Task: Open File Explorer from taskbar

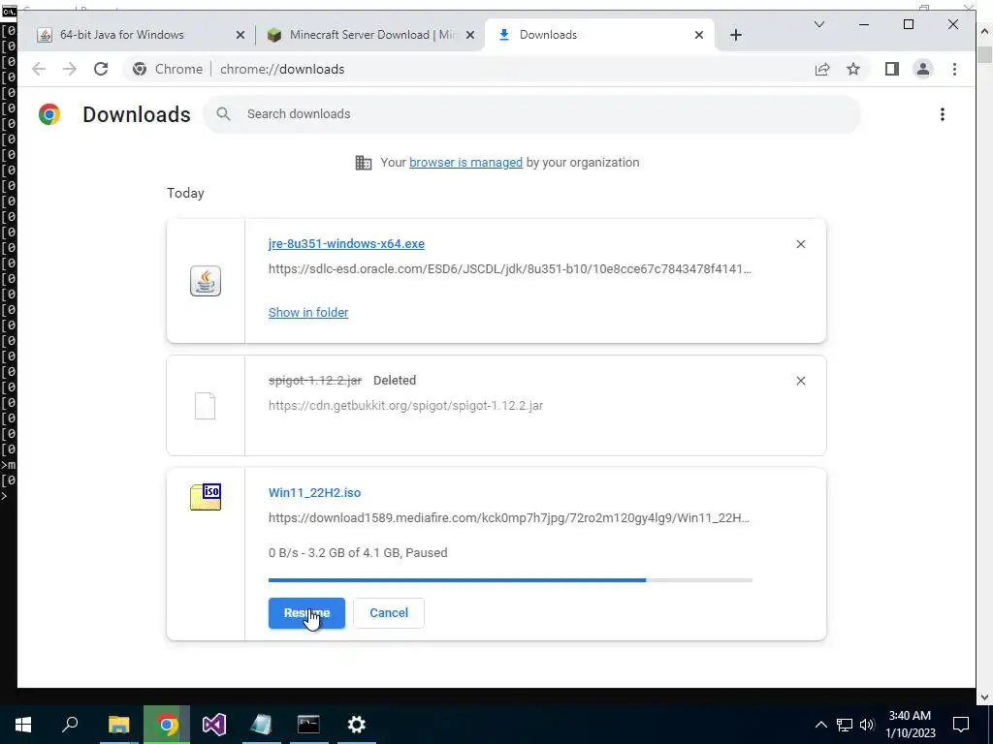Action: (118, 725)
